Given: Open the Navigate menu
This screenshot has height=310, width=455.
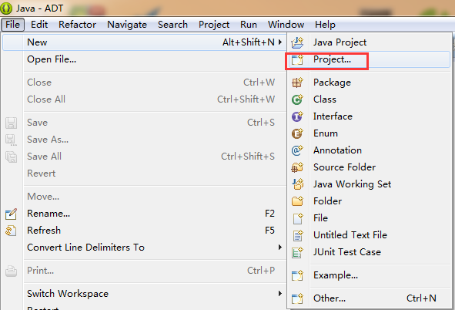Looking at the screenshot, I should point(127,25).
